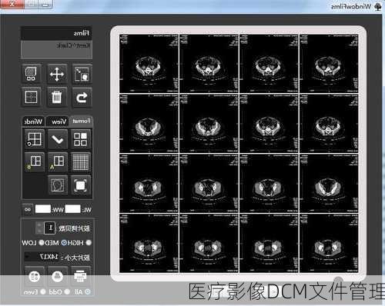Choose the layout preset marked A
Image resolution: width=385 pixels, height=306 pixels.
[58, 162]
